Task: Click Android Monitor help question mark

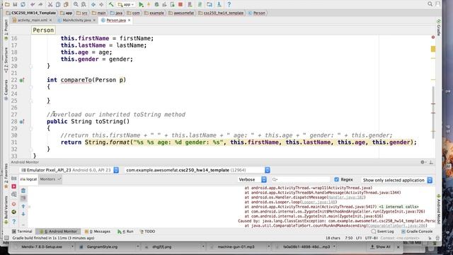Action: coord(14,222)
